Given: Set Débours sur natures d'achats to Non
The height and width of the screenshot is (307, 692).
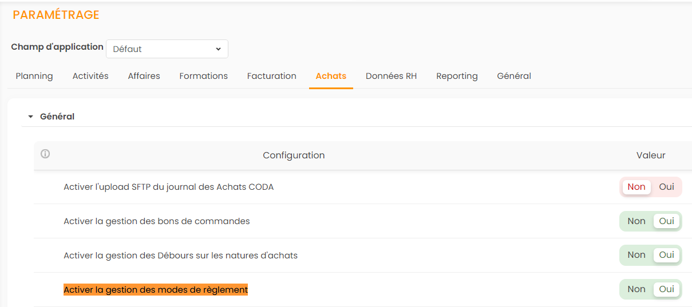Looking at the screenshot, I should tap(636, 255).
